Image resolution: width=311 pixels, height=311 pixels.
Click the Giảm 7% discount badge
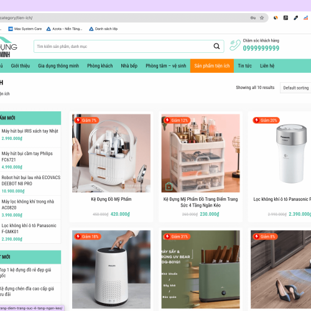click(86, 120)
